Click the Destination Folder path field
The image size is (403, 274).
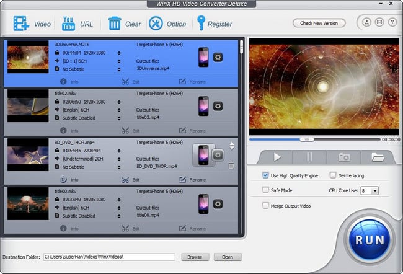click(x=109, y=257)
